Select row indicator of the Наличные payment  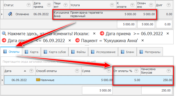click(2, 80)
